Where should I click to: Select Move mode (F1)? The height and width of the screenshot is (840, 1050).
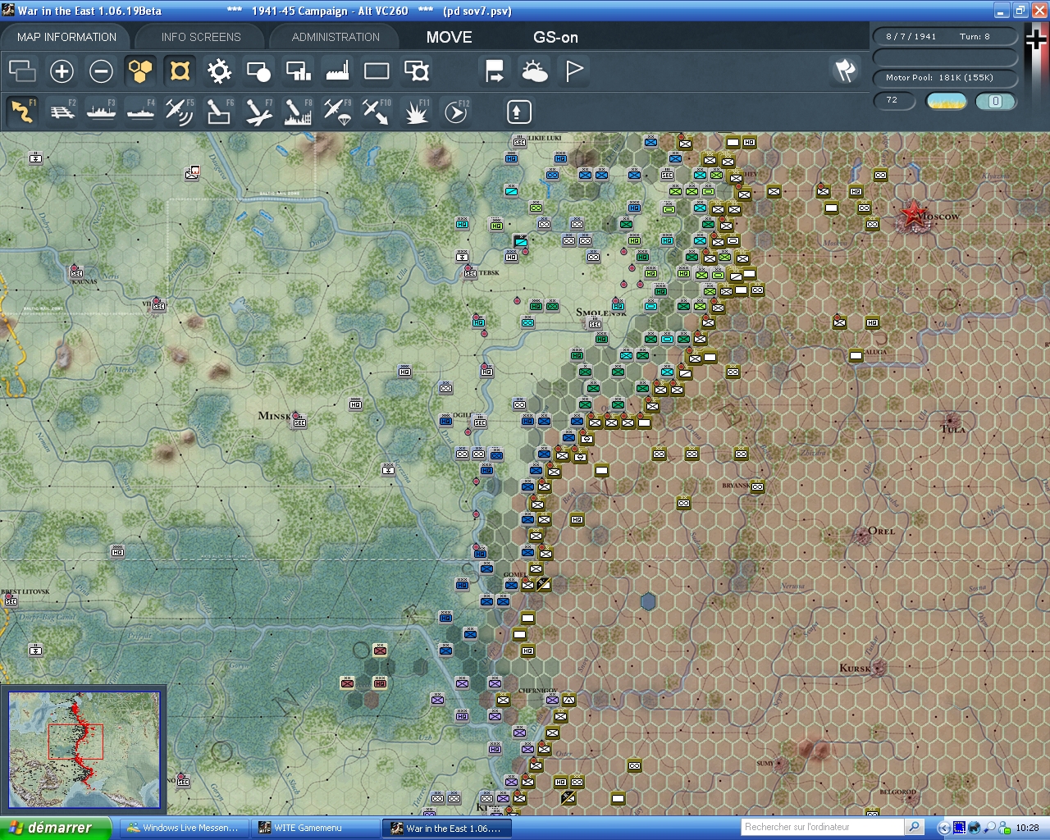click(22, 112)
